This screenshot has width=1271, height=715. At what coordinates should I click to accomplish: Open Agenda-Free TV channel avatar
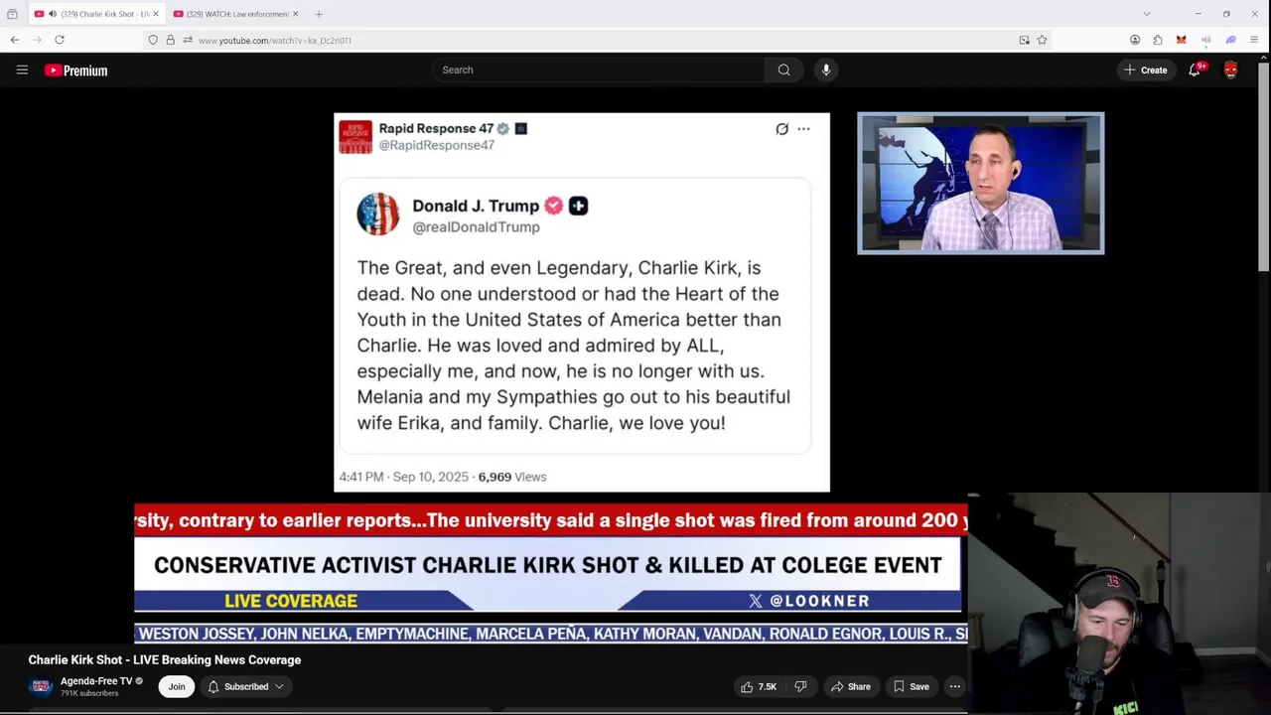point(41,686)
